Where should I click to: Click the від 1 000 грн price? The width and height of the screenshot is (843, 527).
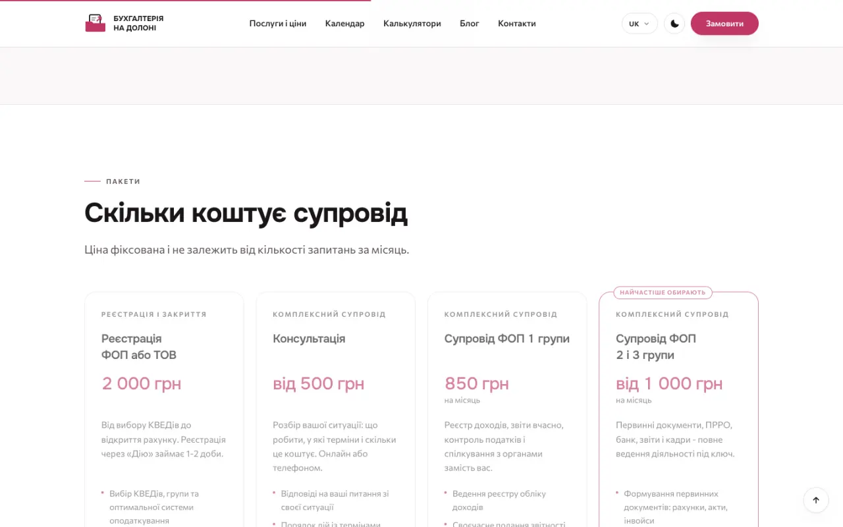coord(669,383)
